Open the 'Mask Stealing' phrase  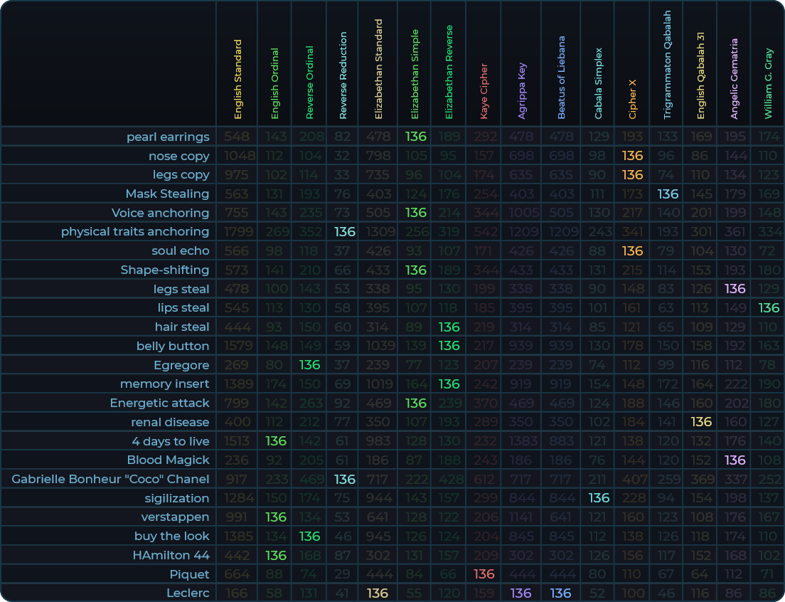[x=167, y=194]
